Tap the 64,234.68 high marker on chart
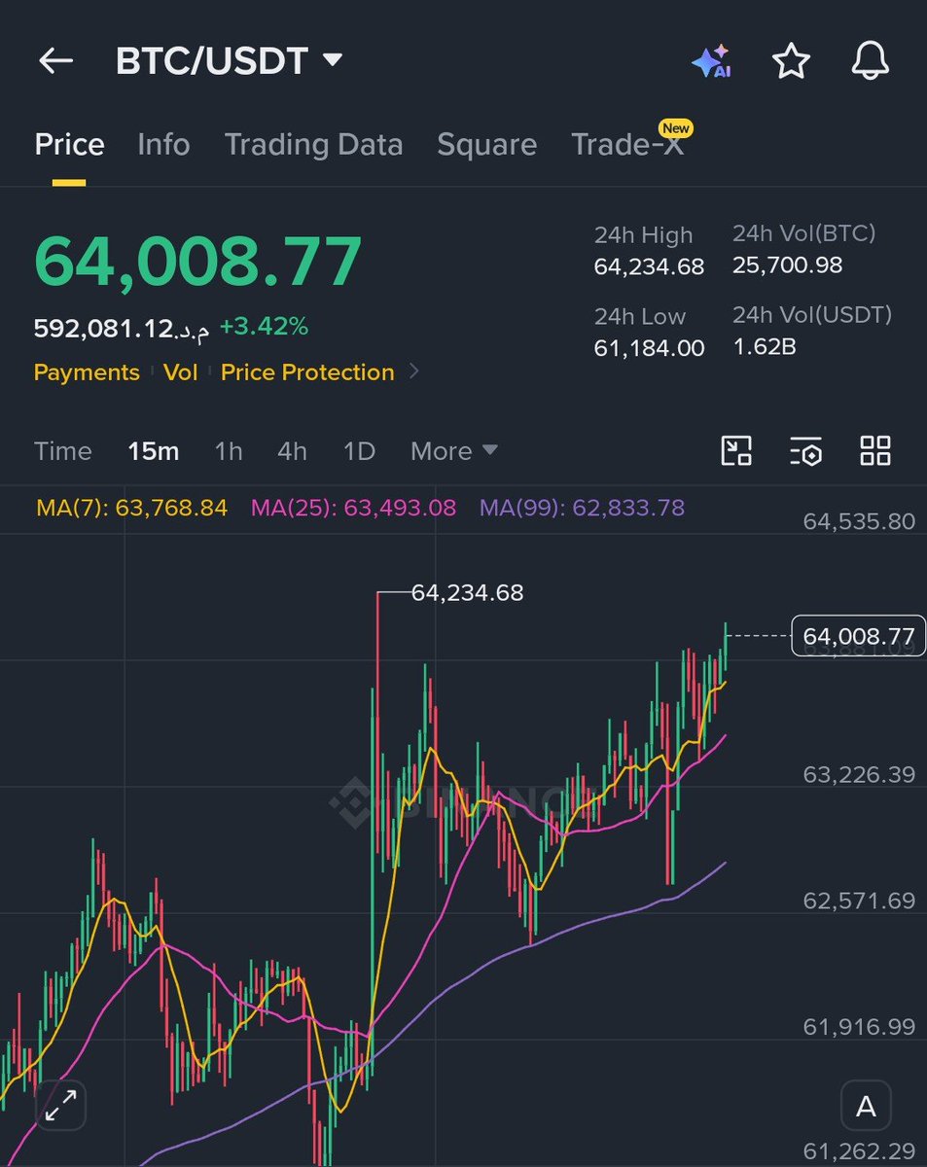The width and height of the screenshot is (927, 1167). [467, 592]
